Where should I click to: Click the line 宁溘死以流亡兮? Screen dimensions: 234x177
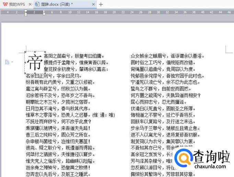146,82
